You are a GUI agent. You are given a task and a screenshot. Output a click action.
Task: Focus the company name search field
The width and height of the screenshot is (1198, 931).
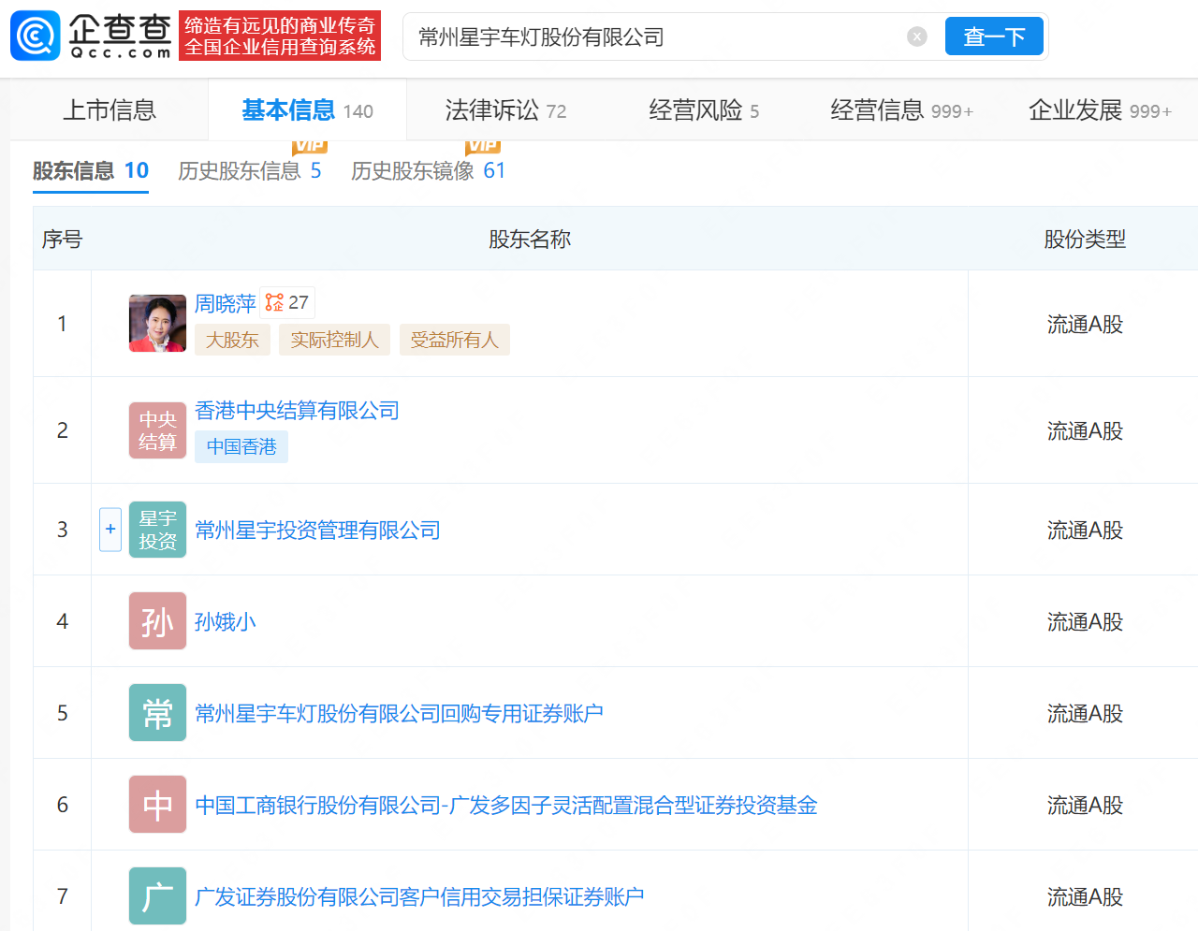pyautogui.click(x=655, y=36)
